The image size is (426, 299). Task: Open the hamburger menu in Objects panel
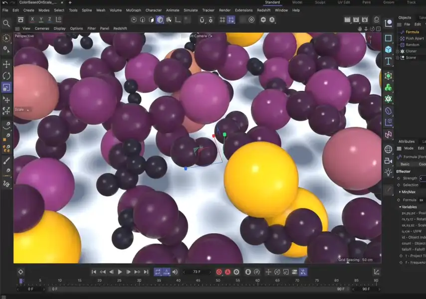coord(399,24)
